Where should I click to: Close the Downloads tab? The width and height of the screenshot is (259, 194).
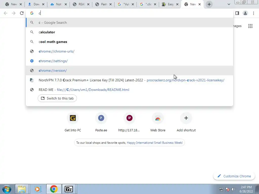[x=43, y=4]
